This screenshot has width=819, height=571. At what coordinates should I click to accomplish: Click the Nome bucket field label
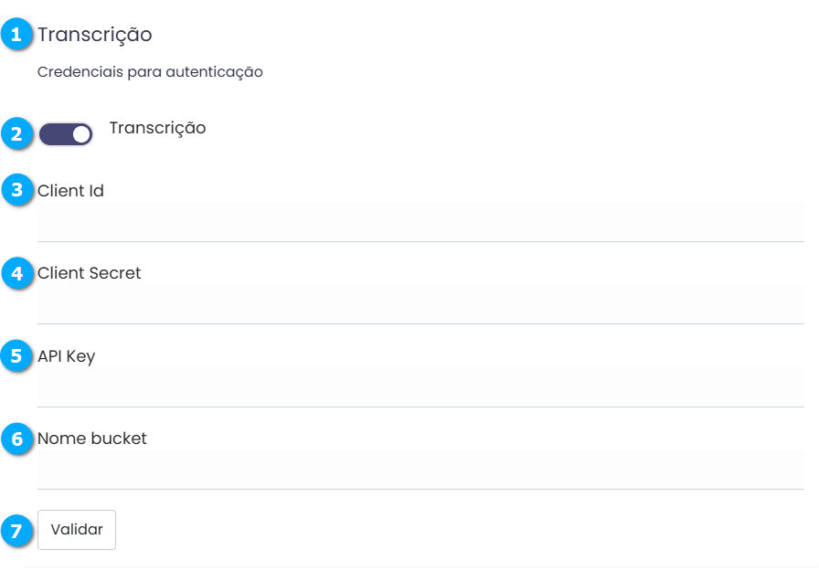point(92,439)
